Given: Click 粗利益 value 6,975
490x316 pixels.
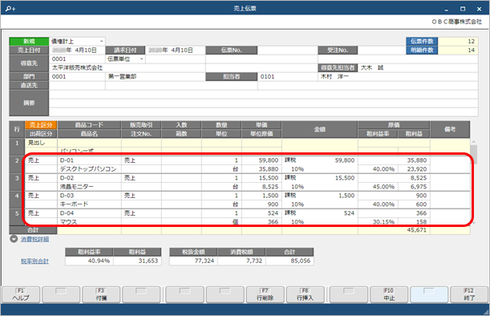Looking at the screenshot, I should (414, 187).
